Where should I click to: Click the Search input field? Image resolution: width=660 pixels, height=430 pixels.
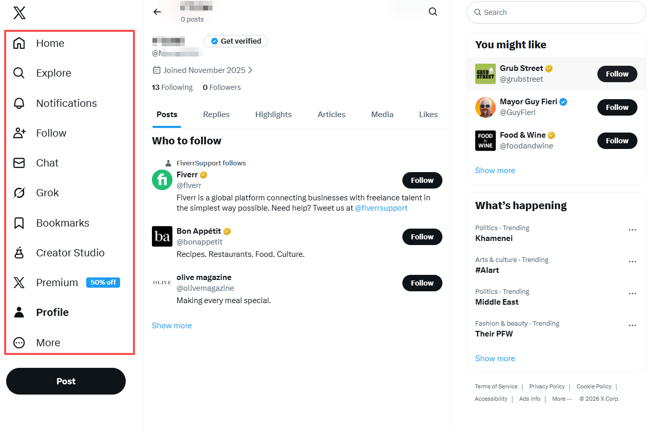[x=559, y=12]
